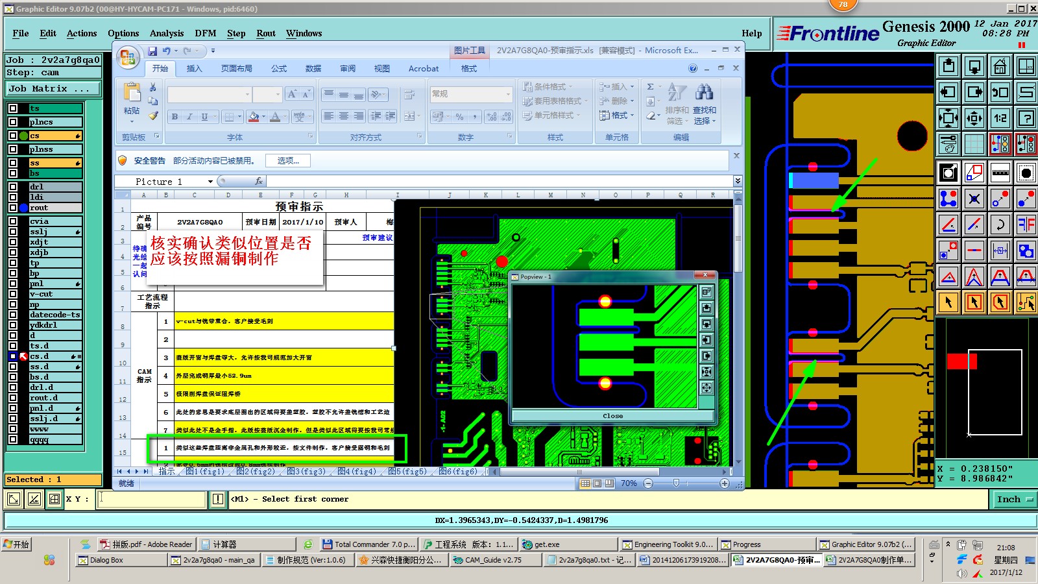Click the Excel Office button
Screen dimensions: 1038x584
click(x=128, y=57)
